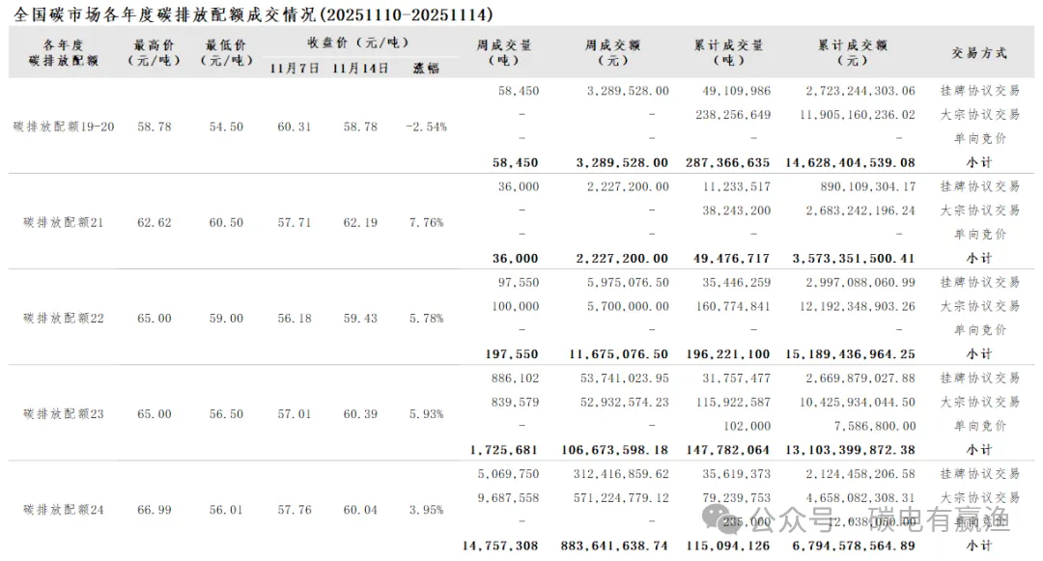Viewport: 1043px width, 561px height.
Task: Click the 11月14日 sub-header
Action: pos(360,69)
